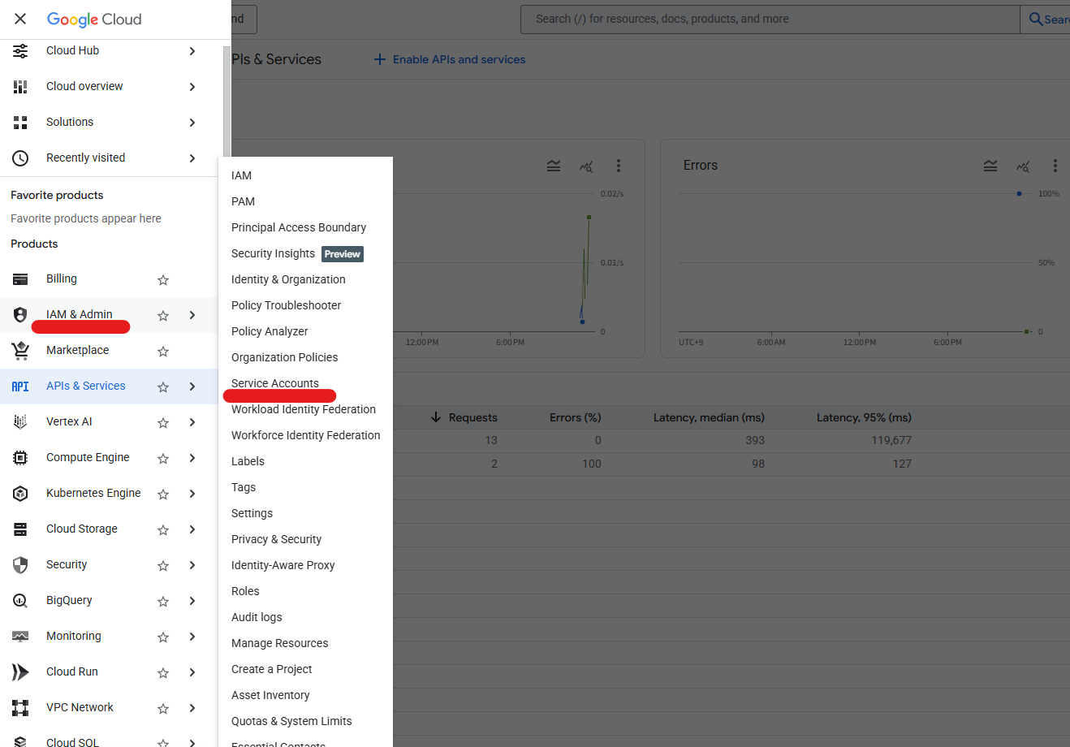Image resolution: width=1070 pixels, height=747 pixels.
Task: Pin Marketplace with its star
Action: coord(163,352)
